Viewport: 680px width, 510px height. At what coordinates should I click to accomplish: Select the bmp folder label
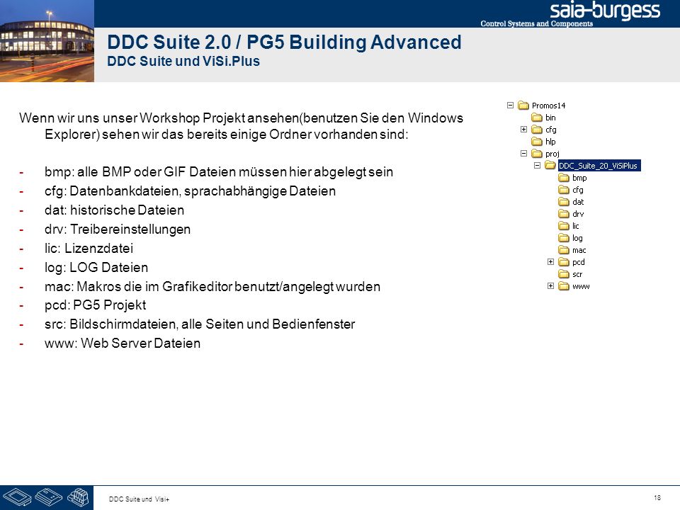pos(579,177)
